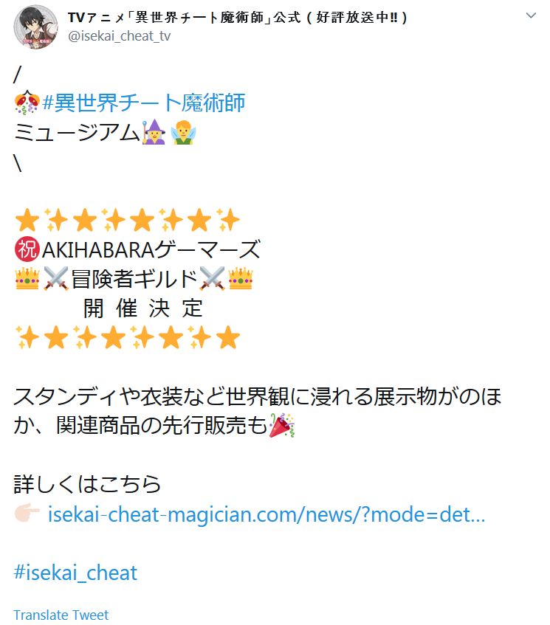Click the party popper emoji after 先行販売も

281,425
